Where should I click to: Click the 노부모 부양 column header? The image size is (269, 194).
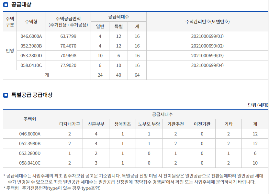pyautogui.click(x=149, y=124)
